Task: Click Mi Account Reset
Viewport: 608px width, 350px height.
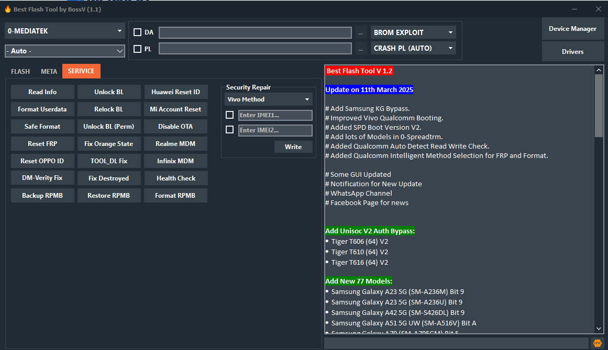Action: [175, 109]
